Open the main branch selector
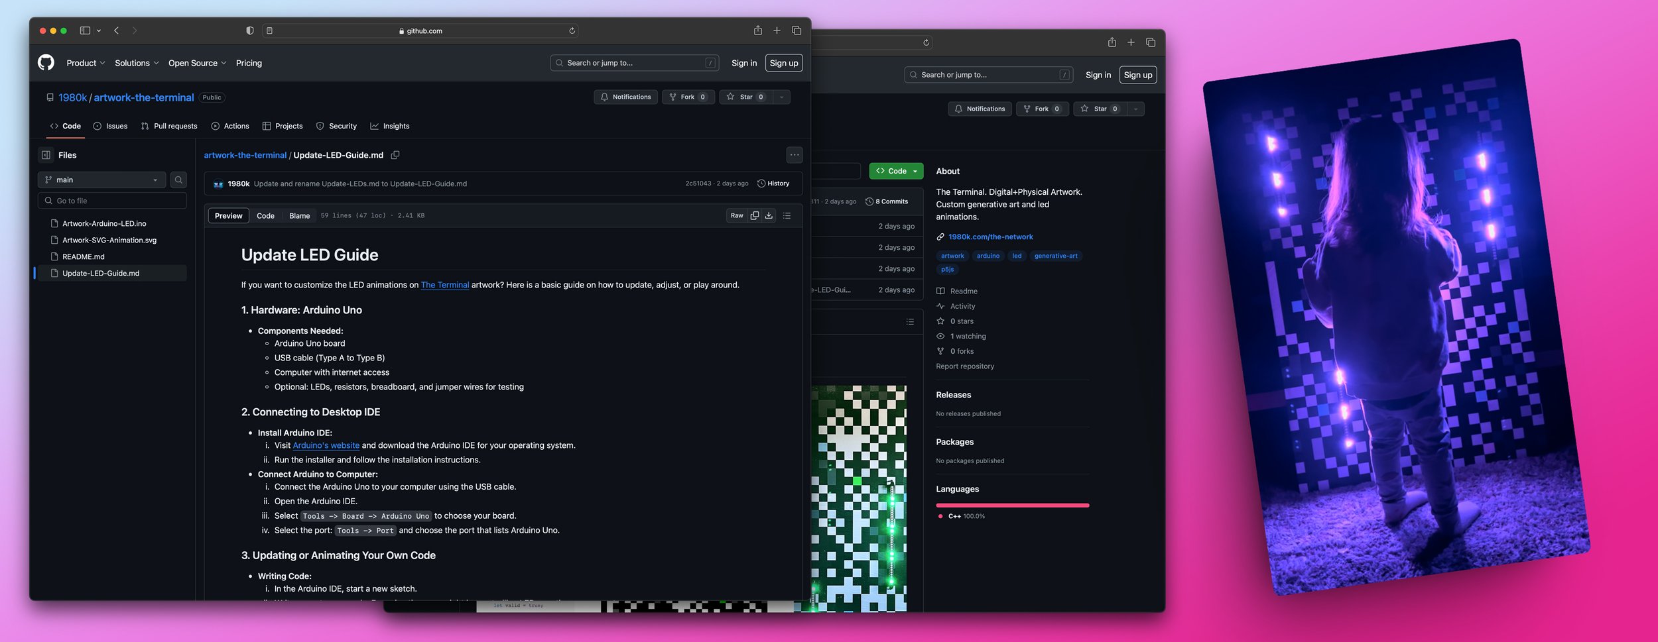Viewport: 1658px width, 642px height. tap(102, 180)
